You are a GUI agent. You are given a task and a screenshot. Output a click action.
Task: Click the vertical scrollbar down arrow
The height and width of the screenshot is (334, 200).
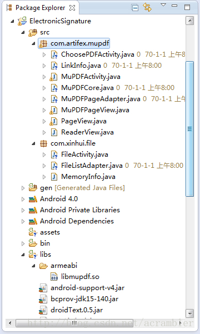coord(189,313)
